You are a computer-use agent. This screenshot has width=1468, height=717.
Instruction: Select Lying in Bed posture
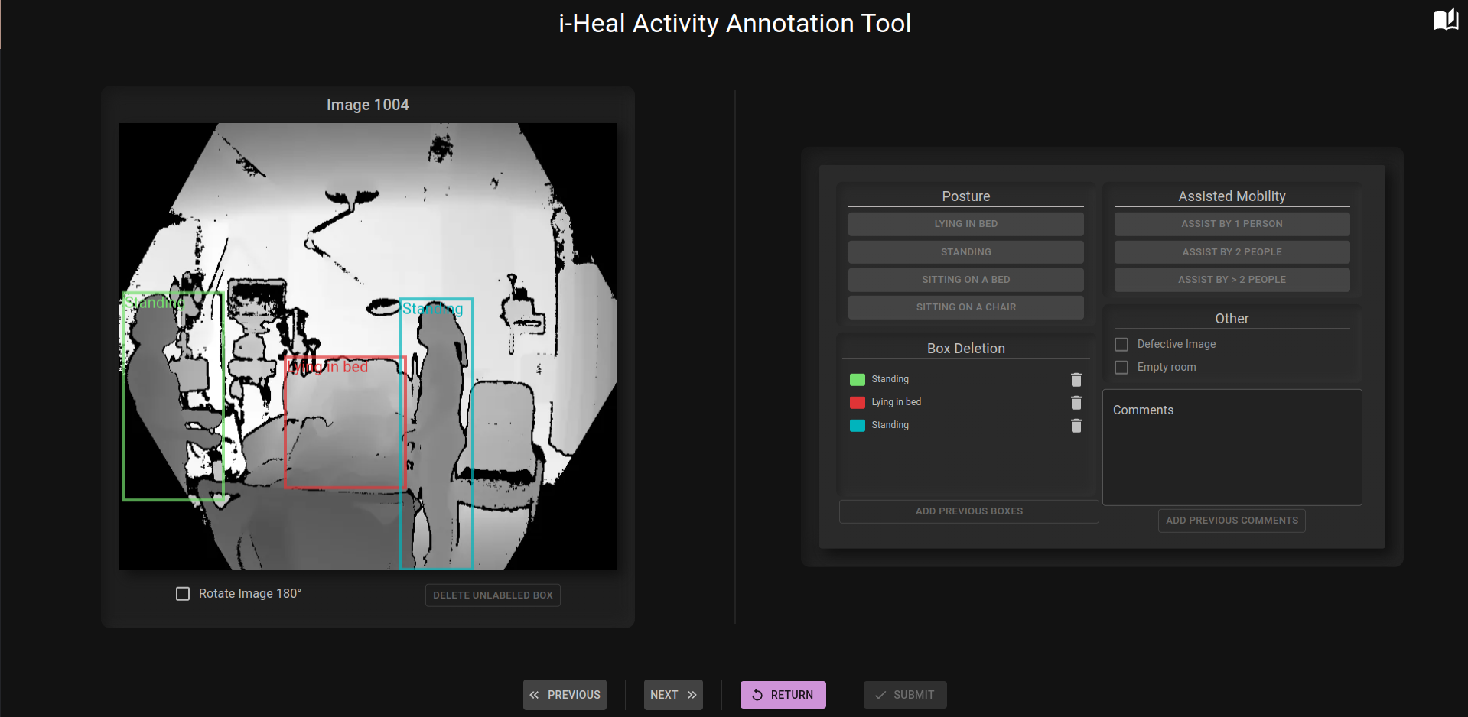[x=965, y=224]
